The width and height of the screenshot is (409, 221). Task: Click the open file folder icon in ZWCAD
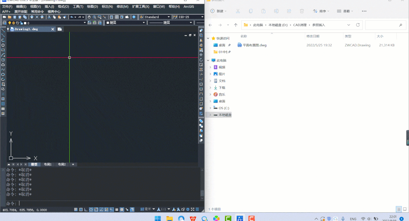tap(9, 17)
